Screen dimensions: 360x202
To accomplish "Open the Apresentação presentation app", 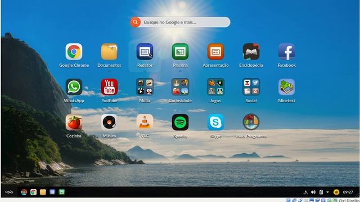I will click(x=215, y=52).
